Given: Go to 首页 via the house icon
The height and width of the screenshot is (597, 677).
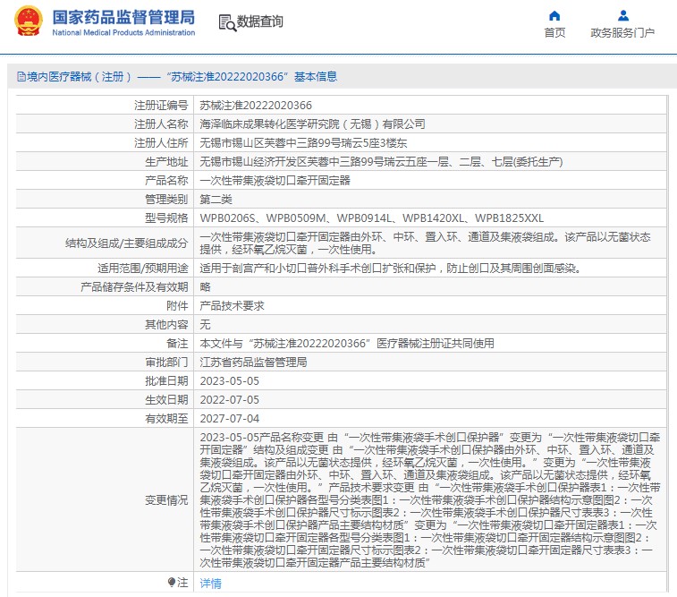Looking at the screenshot, I should [554, 16].
